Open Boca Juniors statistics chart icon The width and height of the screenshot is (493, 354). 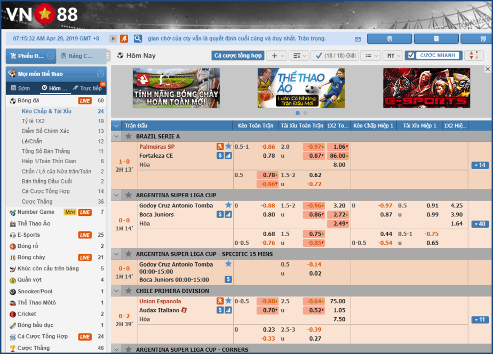point(228,214)
